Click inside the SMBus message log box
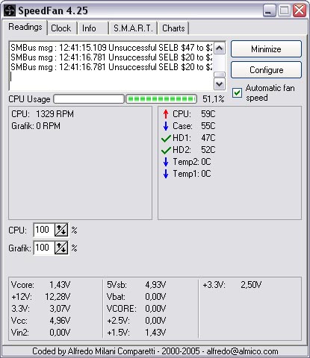 [x=111, y=66]
